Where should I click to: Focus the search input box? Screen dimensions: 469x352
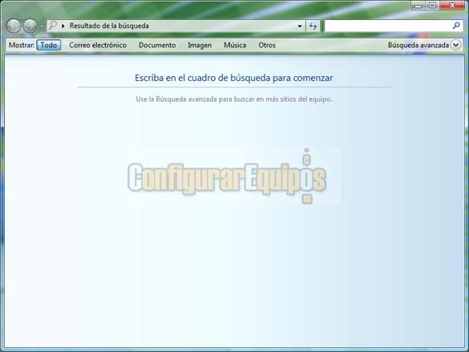pos(388,26)
